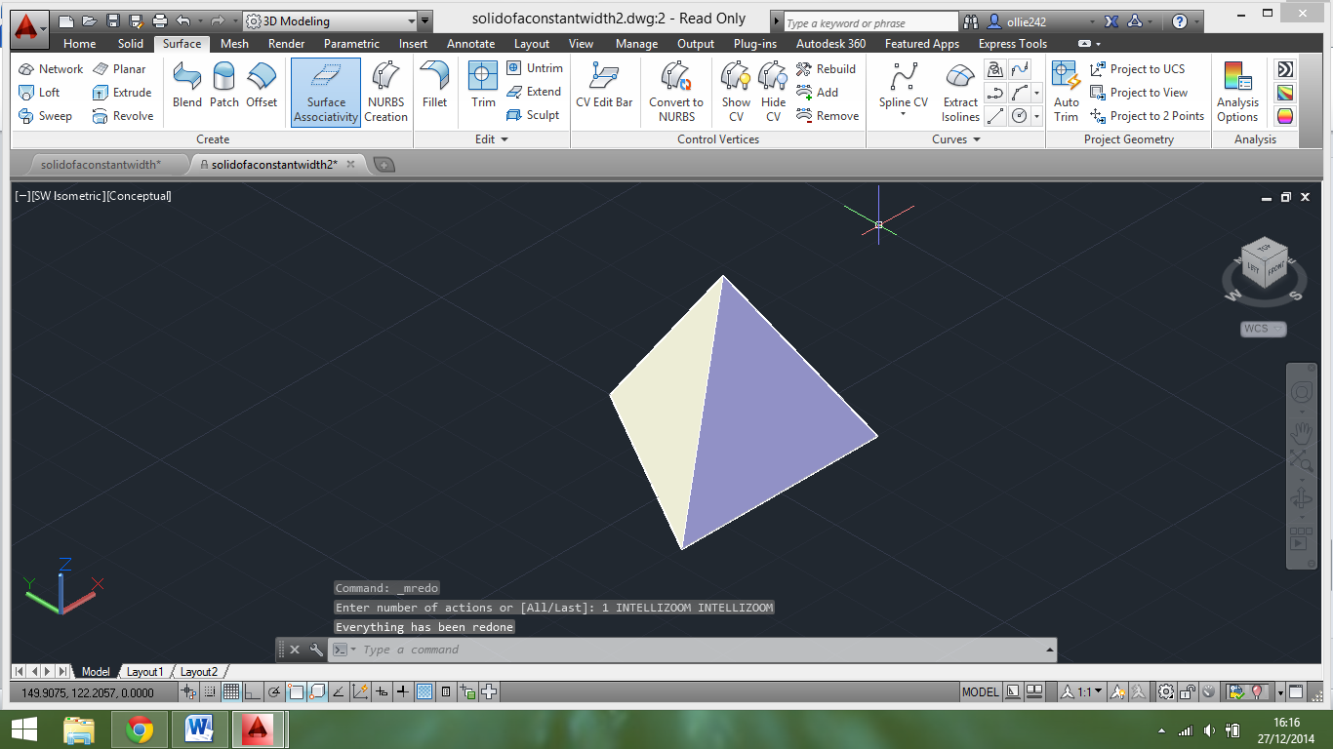Open the 3D Modeling workspace dropdown
This screenshot has width=1333, height=749.
(x=330, y=20)
